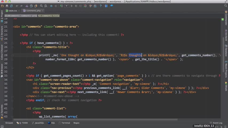This screenshot has height=128, width=228.
Task: Click the Debug bug icon
Action: 76,6
